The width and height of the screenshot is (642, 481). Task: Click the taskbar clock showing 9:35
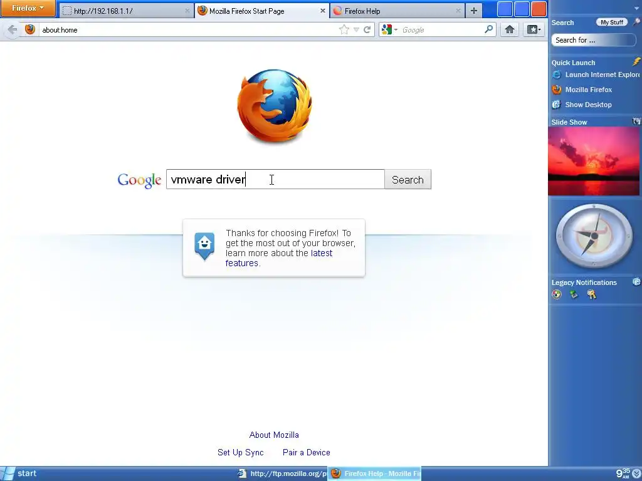(623, 473)
